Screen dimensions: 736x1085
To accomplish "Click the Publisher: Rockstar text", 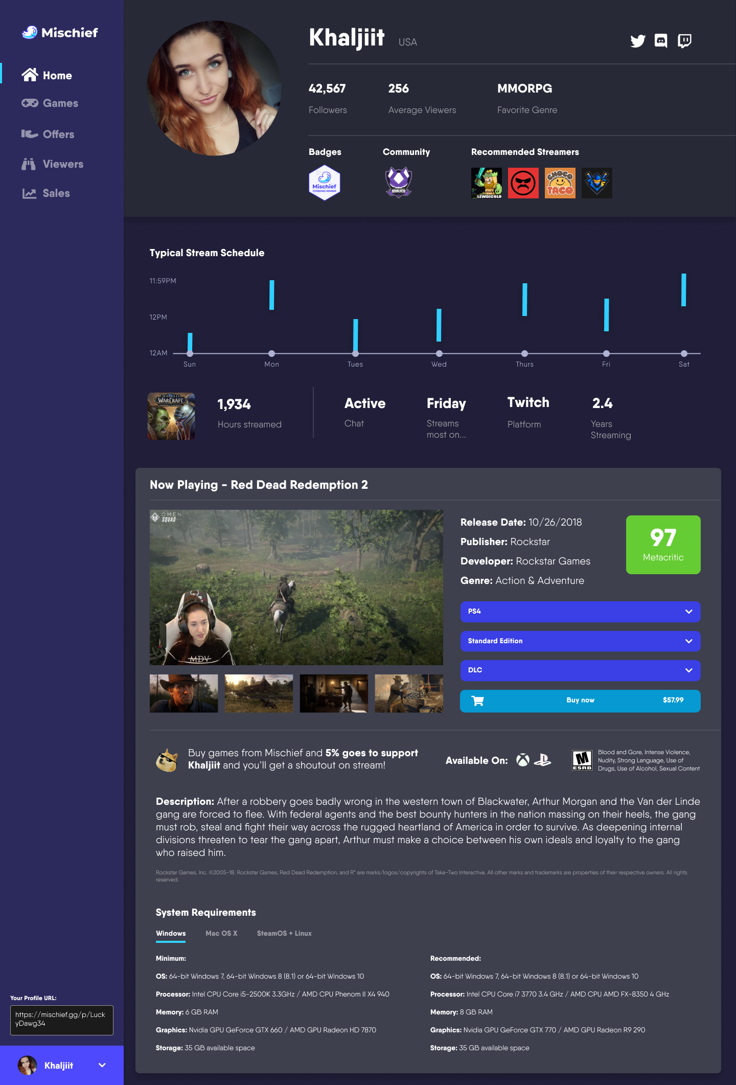I will [x=505, y=542].
